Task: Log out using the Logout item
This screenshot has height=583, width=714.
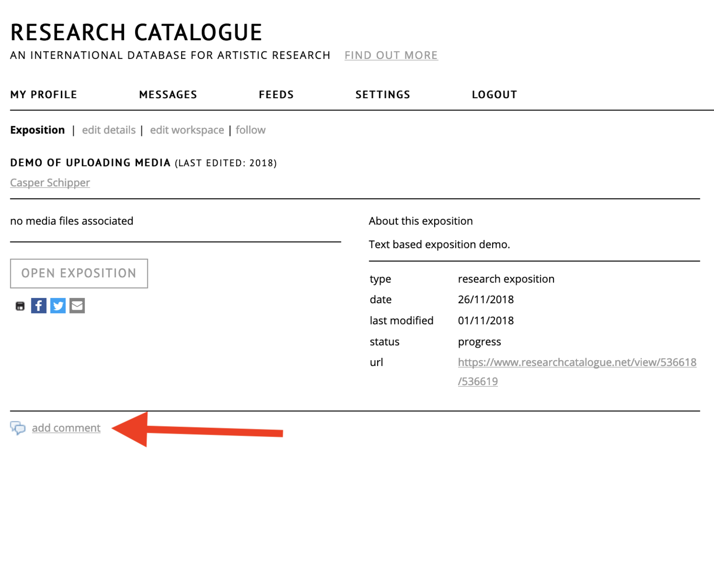Action: [494, 95]
